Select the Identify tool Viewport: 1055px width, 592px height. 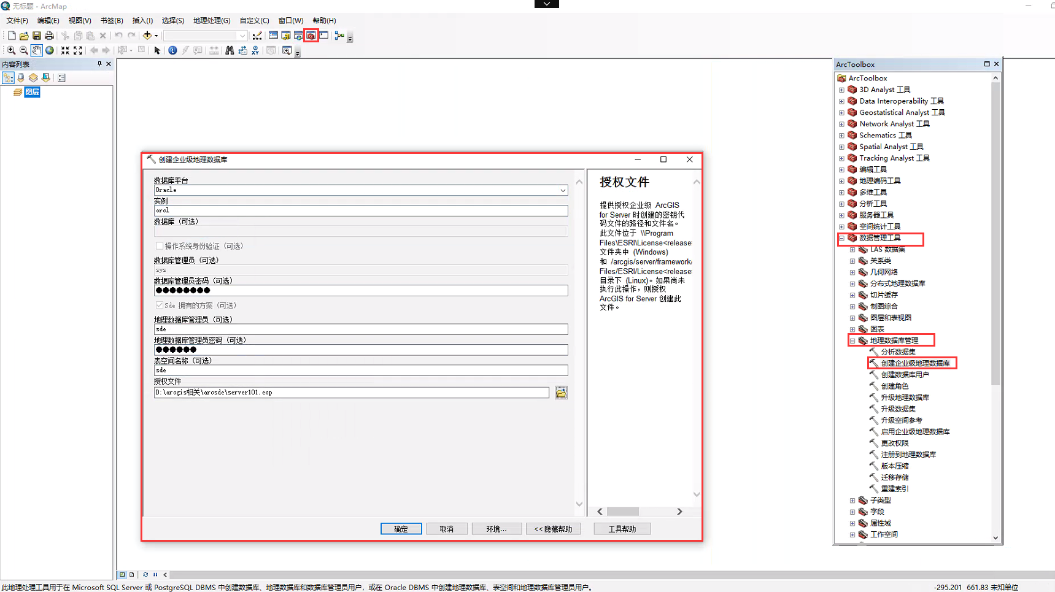tap(172, 50)
